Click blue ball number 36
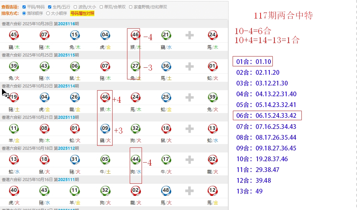Image resolution: width=357 pixels, height=210 pixels. (166, 66)
